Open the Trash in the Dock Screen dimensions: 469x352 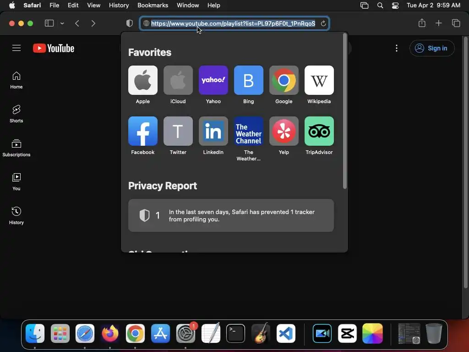tap(434, 333)
